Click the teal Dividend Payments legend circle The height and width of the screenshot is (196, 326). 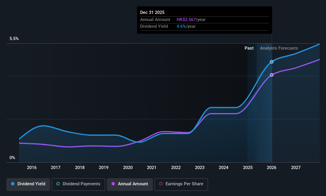(x=58, y=184)
